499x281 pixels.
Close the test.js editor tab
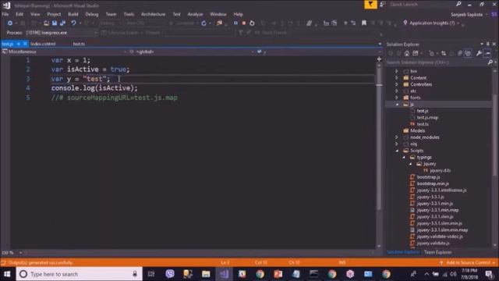[x=25, y=44]
